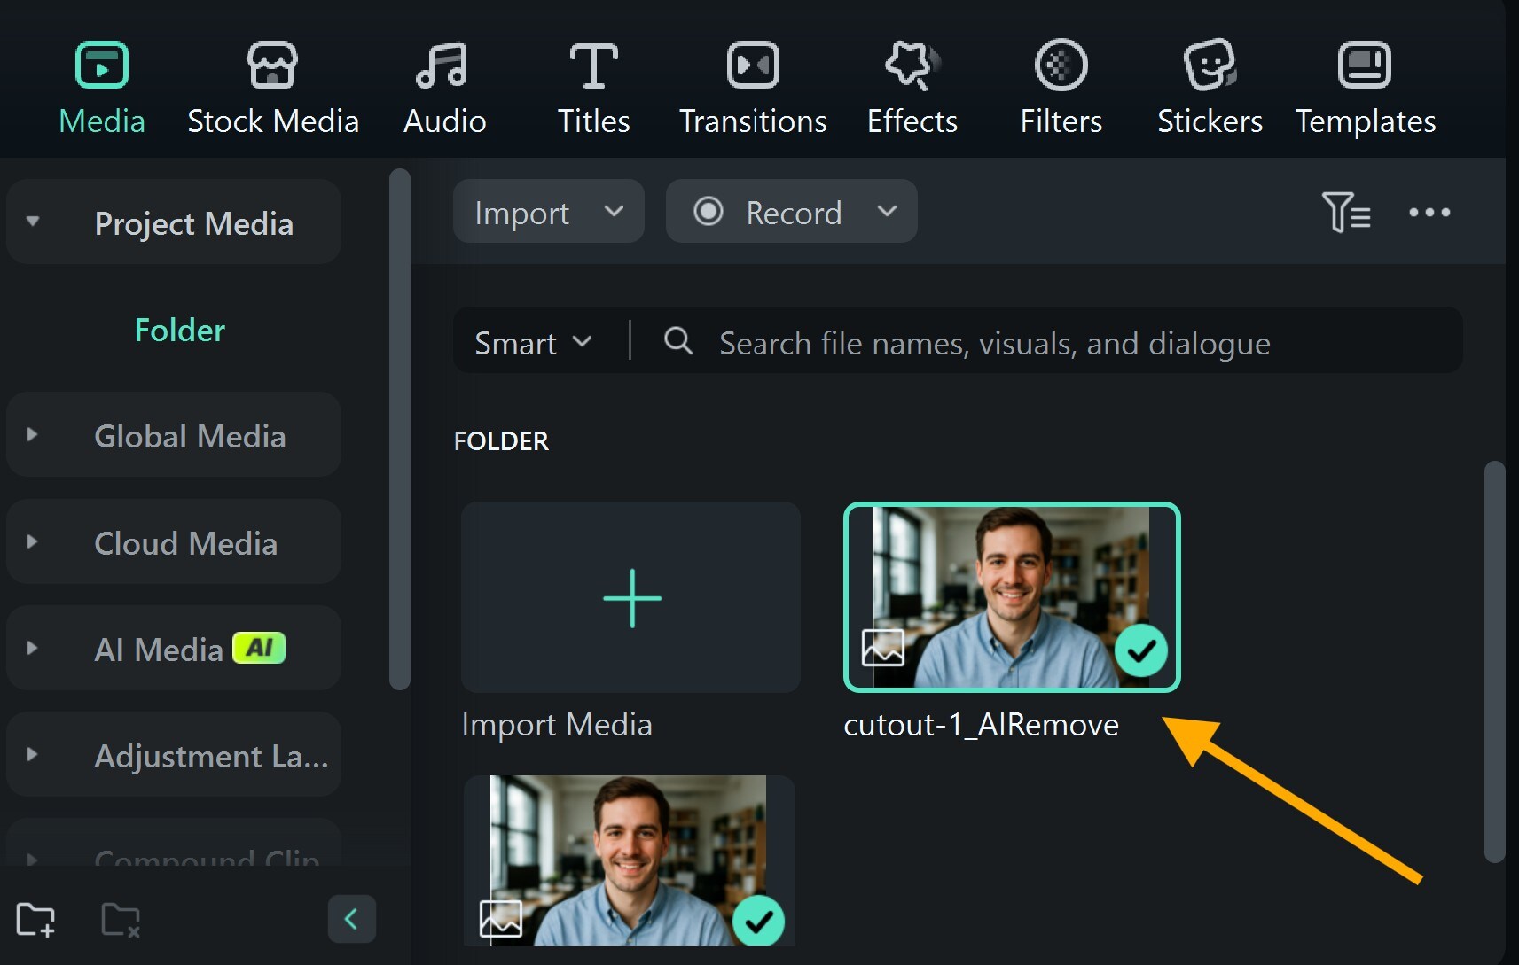Open the Stickers tab
This screenshot has height=965, width=1519.
tap(1210, 88)
